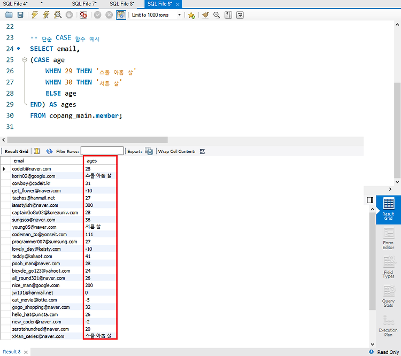Open the Field Types side panel
Viewport: 401px width, 356px height.
pos(388,267)
